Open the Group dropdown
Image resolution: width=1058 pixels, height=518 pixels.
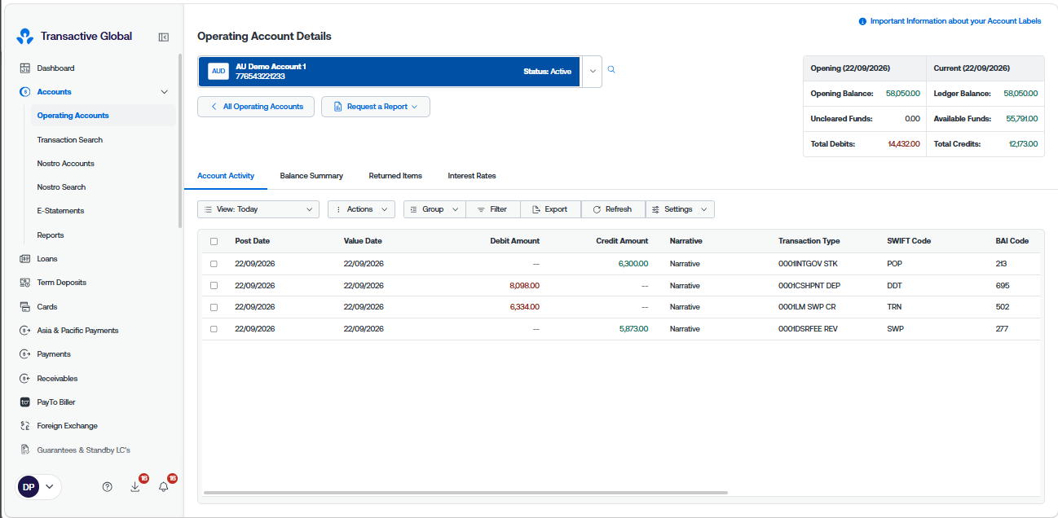[x=434, y=209]
